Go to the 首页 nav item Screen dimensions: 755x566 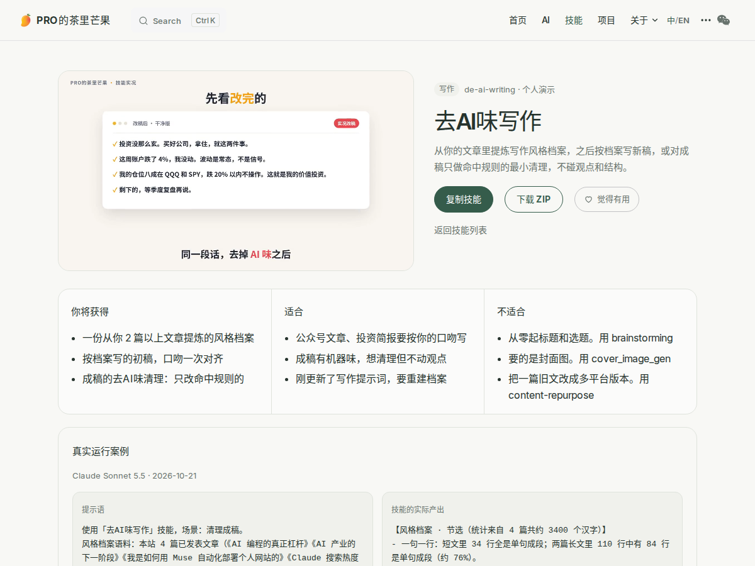click(518, 20)
